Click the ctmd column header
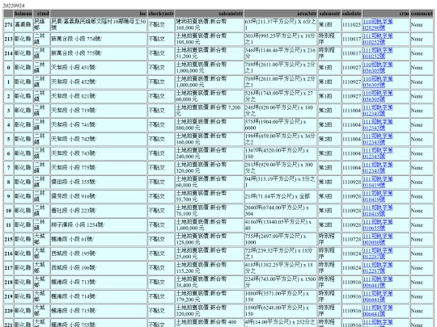The width and height of the screenshot is (437, 327). (x=41, y=14)
